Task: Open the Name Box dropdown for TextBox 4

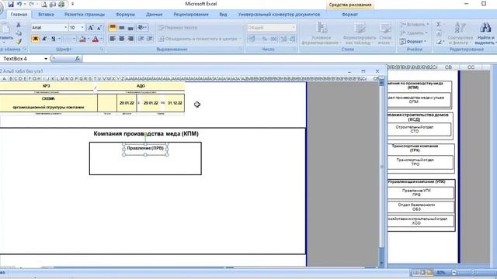Action: (46, 59)
